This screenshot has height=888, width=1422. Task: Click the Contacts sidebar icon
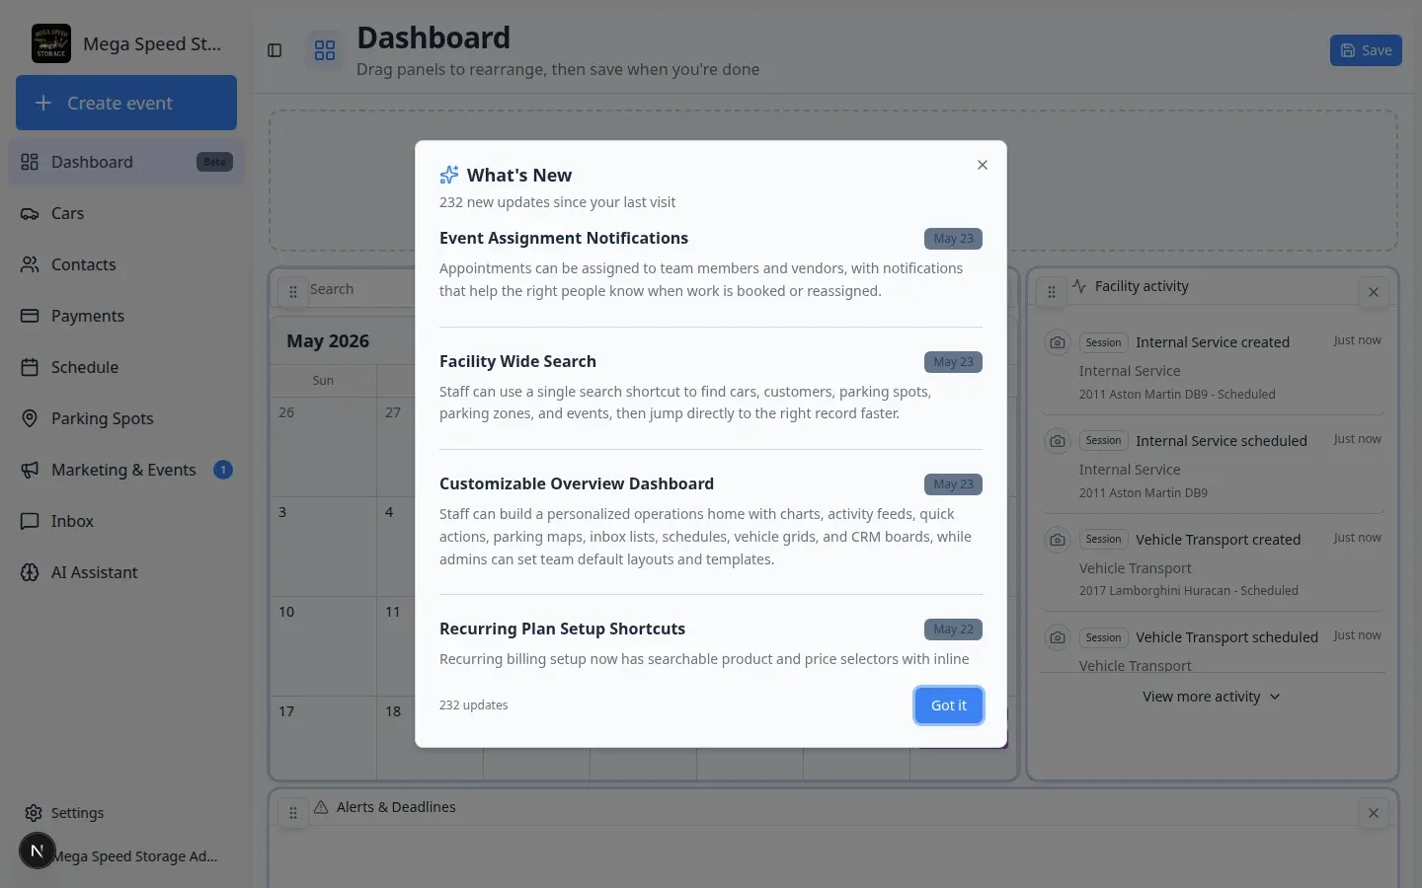point(30,264)
